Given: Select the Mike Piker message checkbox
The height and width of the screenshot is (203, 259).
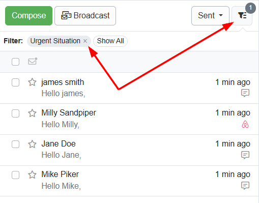Looking at the screenshot, I should pyautogui.click(x=15, y=175).
